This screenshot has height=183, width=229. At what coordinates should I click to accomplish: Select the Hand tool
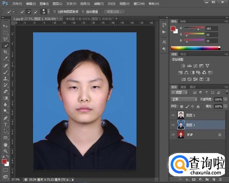click(x=5, y=144)
